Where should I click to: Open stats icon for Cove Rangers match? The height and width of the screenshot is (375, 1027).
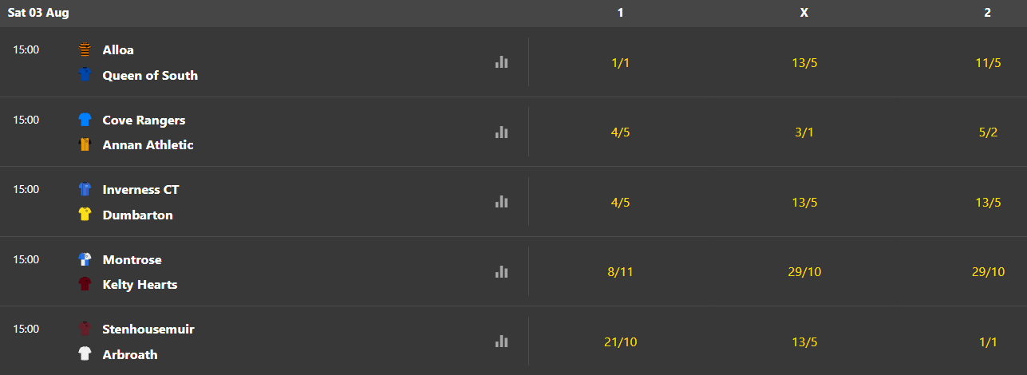point(501,132)
